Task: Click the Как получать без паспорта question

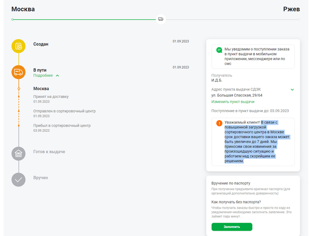Action: click(x=236, y=202)
